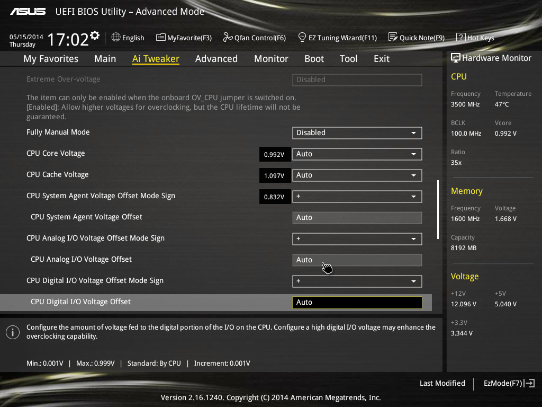542x407 pixels.
Task: Click the 05/15/2014 date
Action: pyautogui.click(x=26, y=37)
